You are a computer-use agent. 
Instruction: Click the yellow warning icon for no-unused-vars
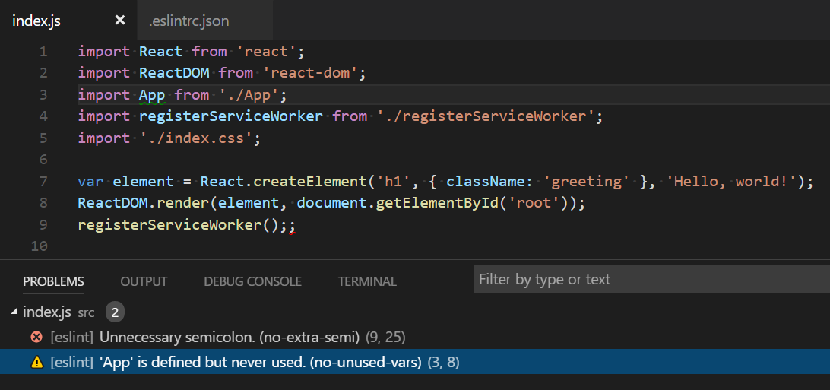point(36,363)
